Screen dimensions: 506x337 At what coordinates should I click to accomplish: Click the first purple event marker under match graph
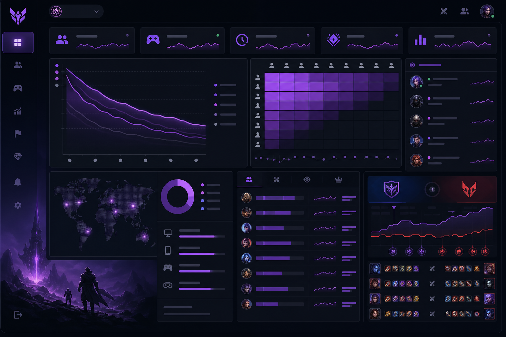coord(393,252)
